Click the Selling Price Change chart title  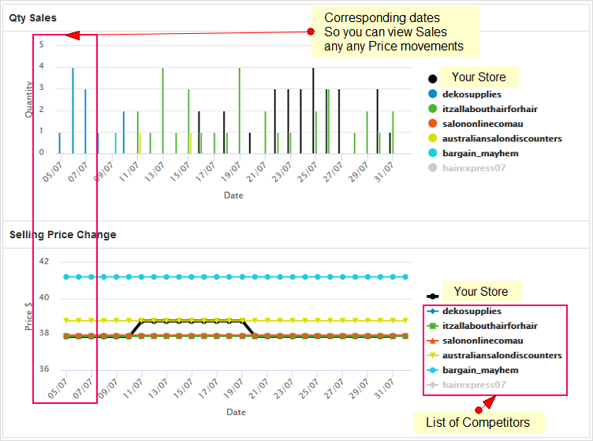(x=62, y=234)
